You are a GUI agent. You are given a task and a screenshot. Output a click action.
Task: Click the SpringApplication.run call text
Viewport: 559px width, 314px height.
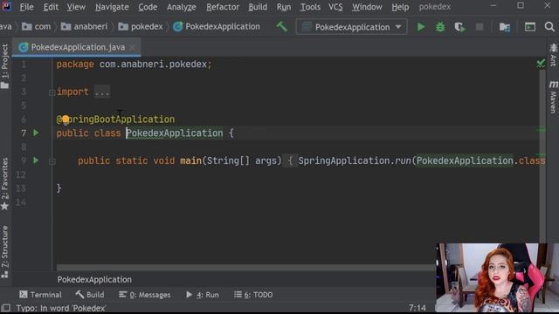[x=355, y=160]
